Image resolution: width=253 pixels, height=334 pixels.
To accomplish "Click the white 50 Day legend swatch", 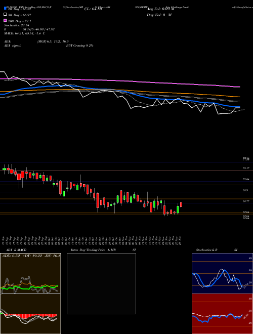I will point(6,14).
